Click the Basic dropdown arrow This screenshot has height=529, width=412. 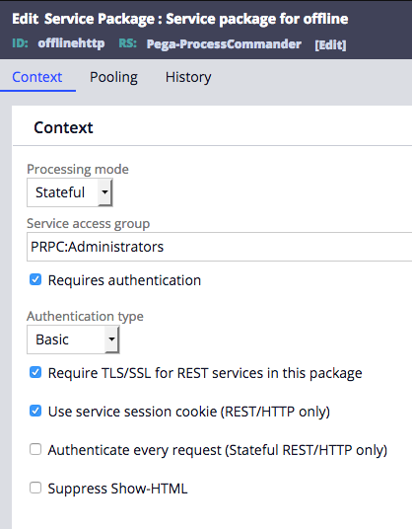(111, 340)
